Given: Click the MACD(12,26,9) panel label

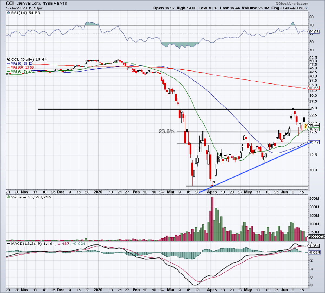Looking at the screenshot, I should click(26, 244).
